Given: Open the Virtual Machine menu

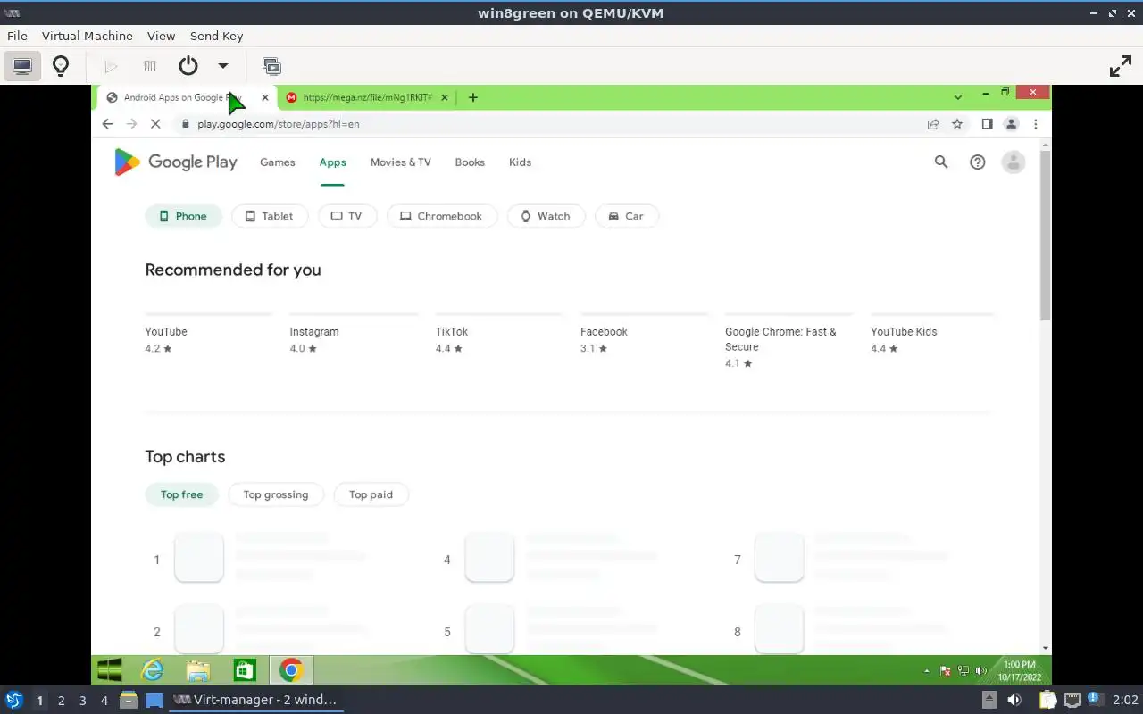Looking at the screenshot, I should coord(88,36).
